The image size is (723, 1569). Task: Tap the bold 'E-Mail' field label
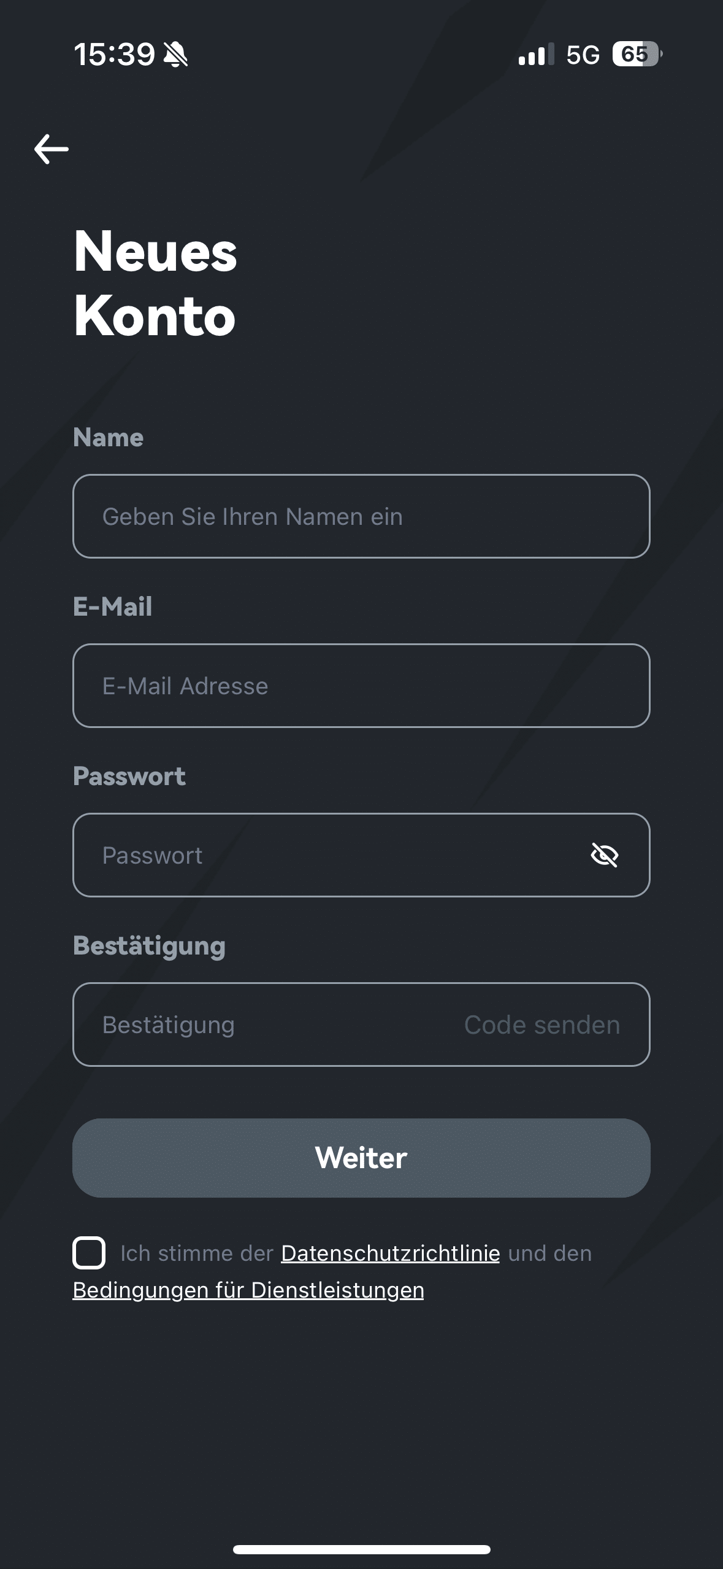(x=113, y=606)
